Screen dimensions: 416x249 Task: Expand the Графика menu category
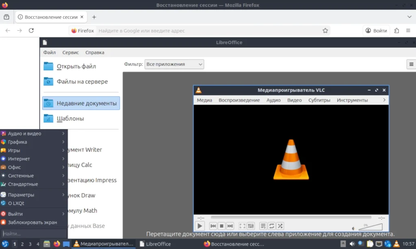point(33,142)
